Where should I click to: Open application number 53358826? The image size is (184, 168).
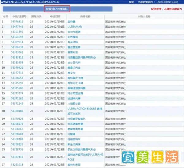17,144
